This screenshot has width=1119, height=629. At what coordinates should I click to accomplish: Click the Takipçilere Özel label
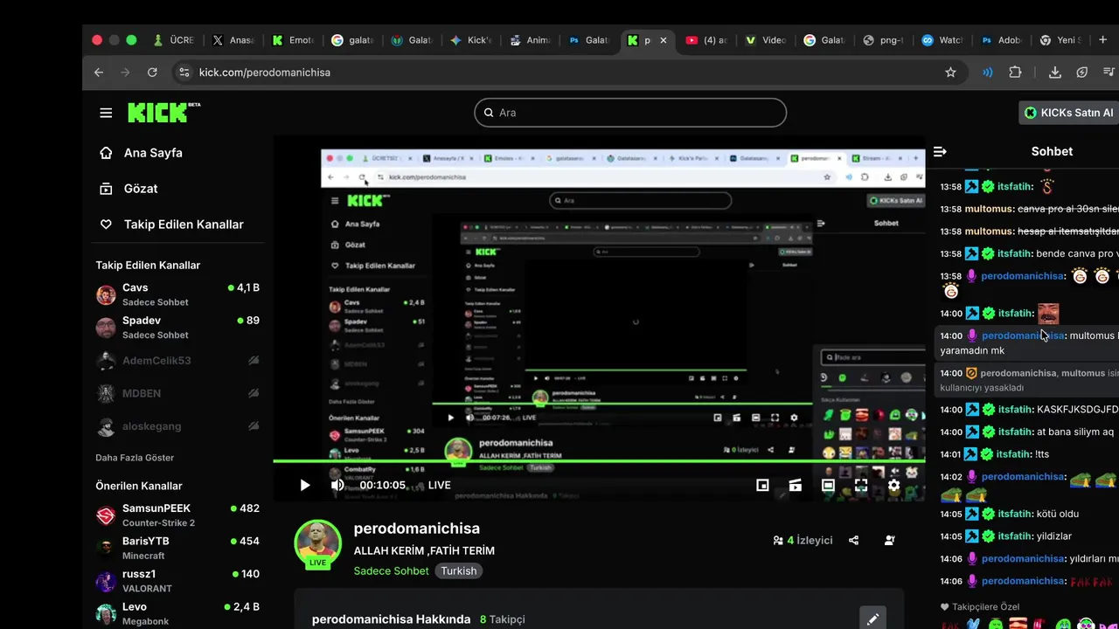[x=985, y=606]
